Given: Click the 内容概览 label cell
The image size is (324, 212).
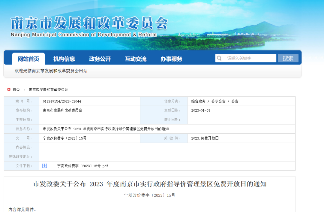Looking at the screenshot, I should 22,147.
